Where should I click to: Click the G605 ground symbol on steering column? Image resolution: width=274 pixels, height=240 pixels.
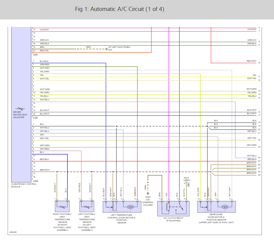click(x=148, y=193)
